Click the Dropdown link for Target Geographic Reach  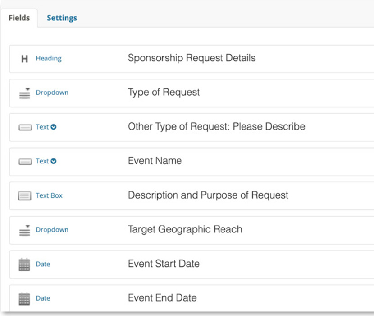pos(52,230)
